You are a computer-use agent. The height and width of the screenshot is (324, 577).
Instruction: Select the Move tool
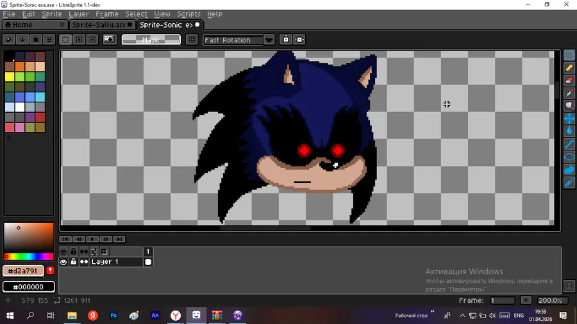pos(569,118)
